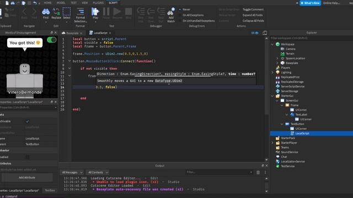Click the Output Filter input field
The image size is (353, 198).
pos(219,172)
